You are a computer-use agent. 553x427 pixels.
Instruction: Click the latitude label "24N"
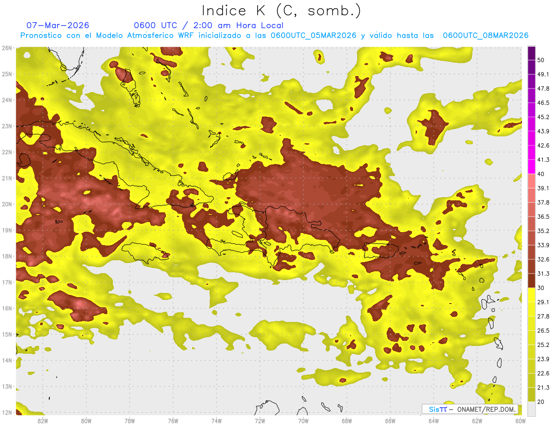7,100
